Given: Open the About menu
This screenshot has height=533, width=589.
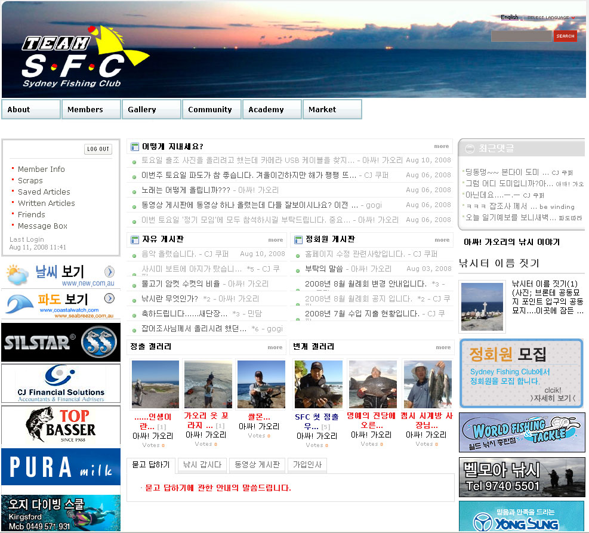Looking at the screenshot, I should (31, 109).
